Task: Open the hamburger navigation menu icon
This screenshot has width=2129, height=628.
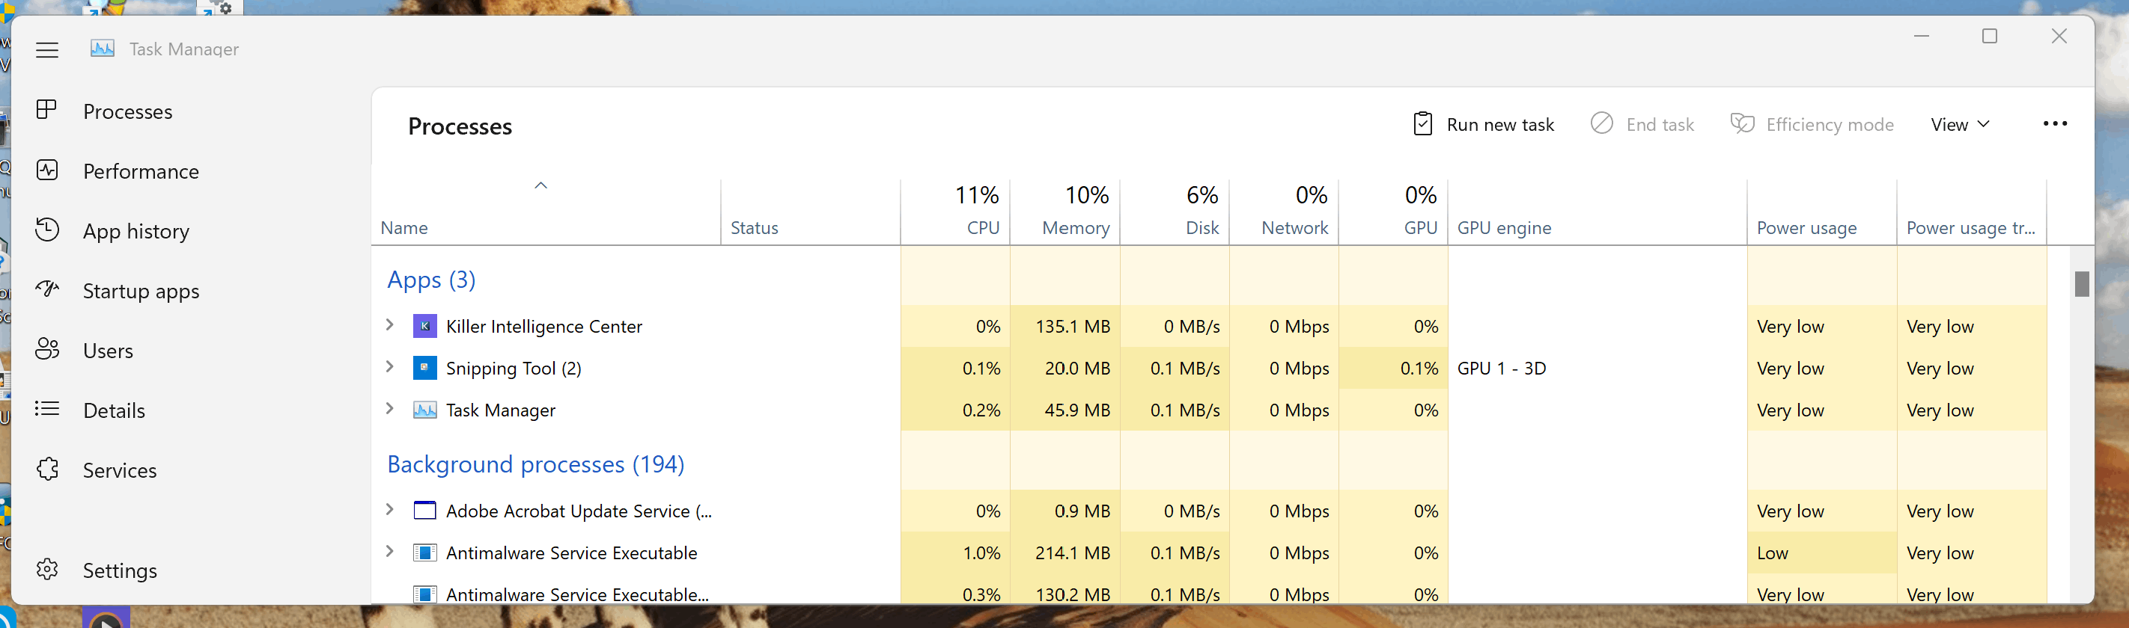Action: (47, 49)
